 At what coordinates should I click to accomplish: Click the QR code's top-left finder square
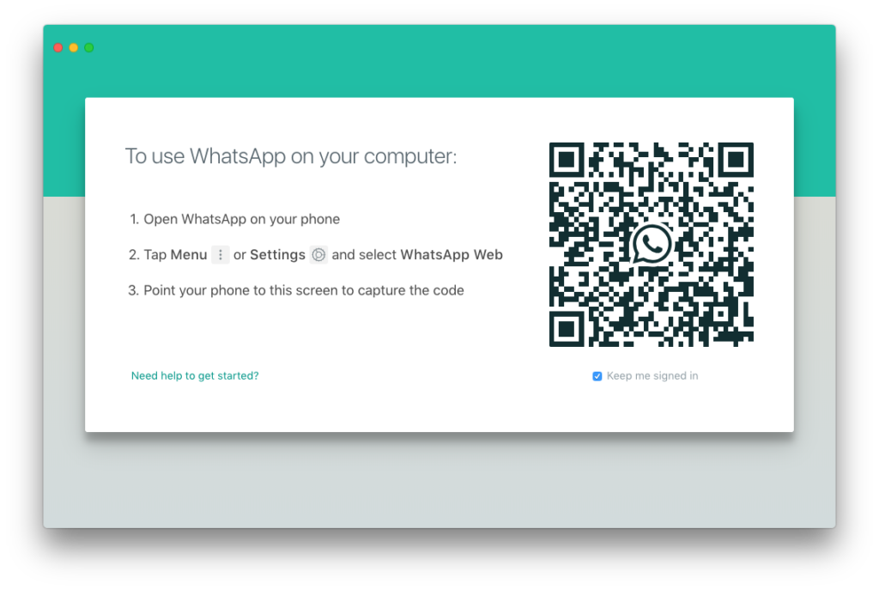[567, 160]
